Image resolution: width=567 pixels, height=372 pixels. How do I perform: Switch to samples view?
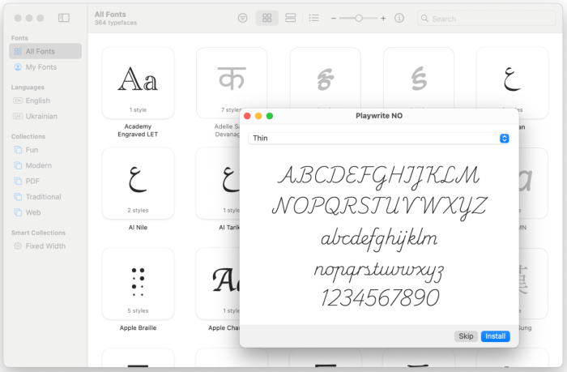(290, 18)
